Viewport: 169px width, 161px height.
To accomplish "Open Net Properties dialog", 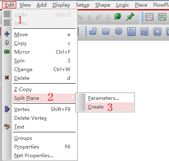I will (x=44, y=156).
